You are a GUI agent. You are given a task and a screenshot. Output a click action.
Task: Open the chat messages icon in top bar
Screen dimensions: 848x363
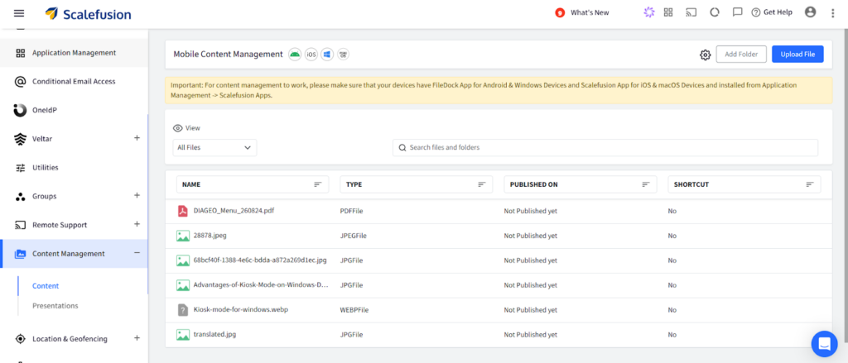[737, 12]
